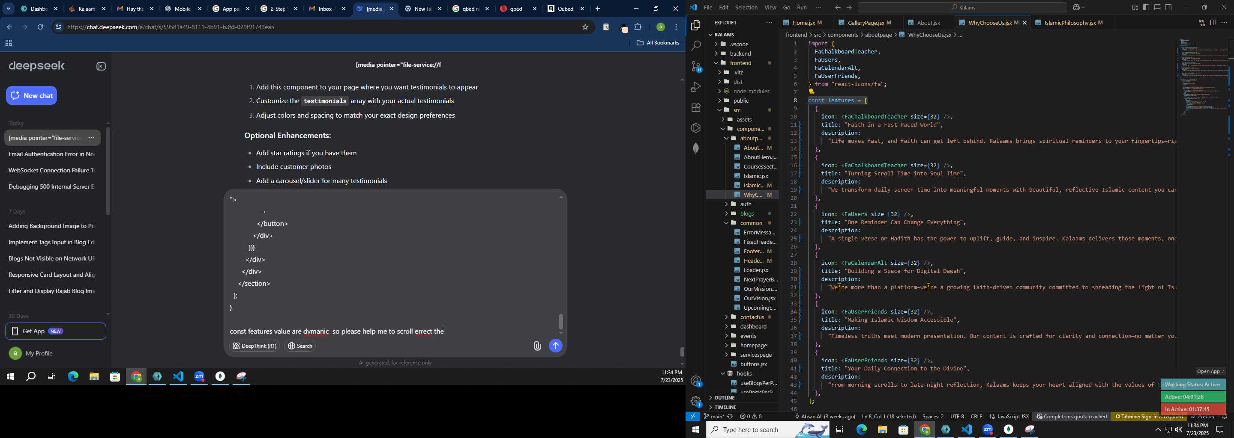Toggle the VS Code Primary Side Bar

point(1146,8)
